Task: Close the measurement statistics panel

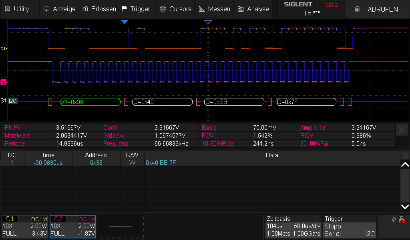Action: [402, 130]
